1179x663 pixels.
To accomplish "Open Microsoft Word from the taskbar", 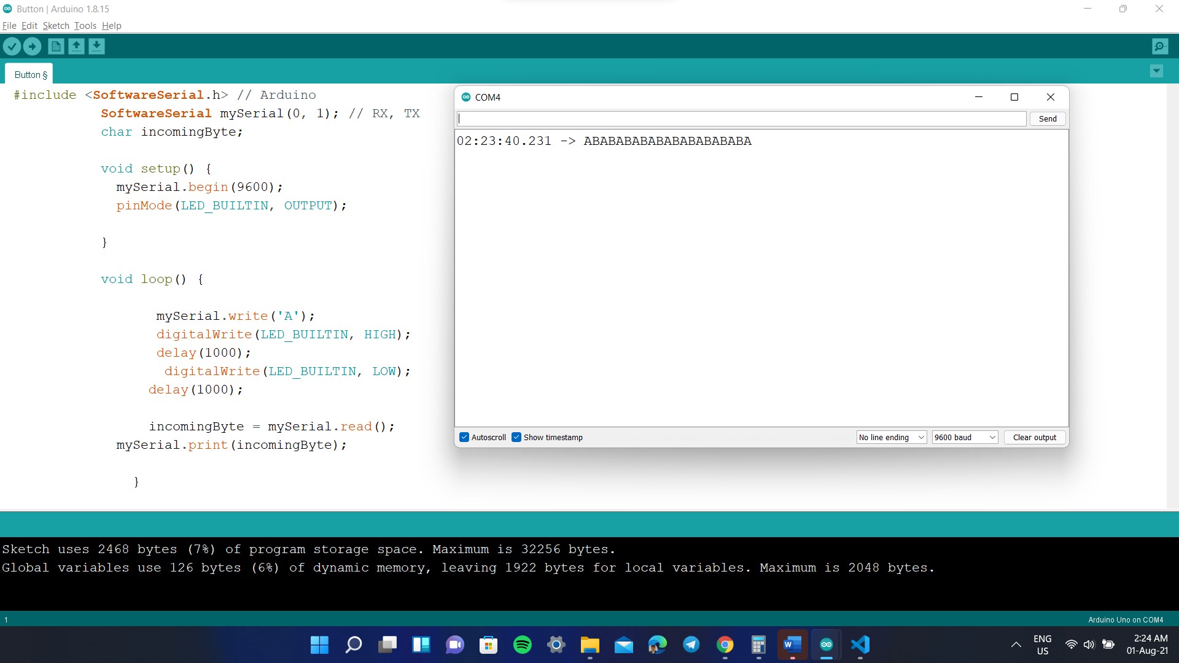I will pos(793,645).
